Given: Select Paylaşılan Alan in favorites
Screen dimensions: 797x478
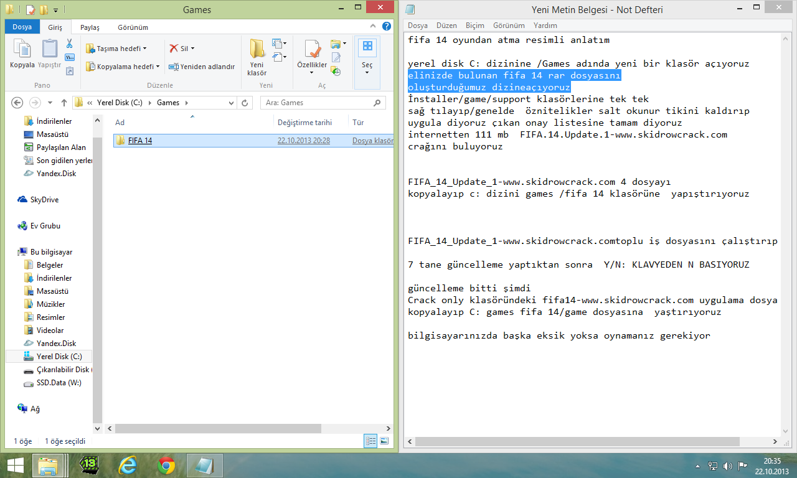Looking at the screenshot, I should (x=61, y=148).
